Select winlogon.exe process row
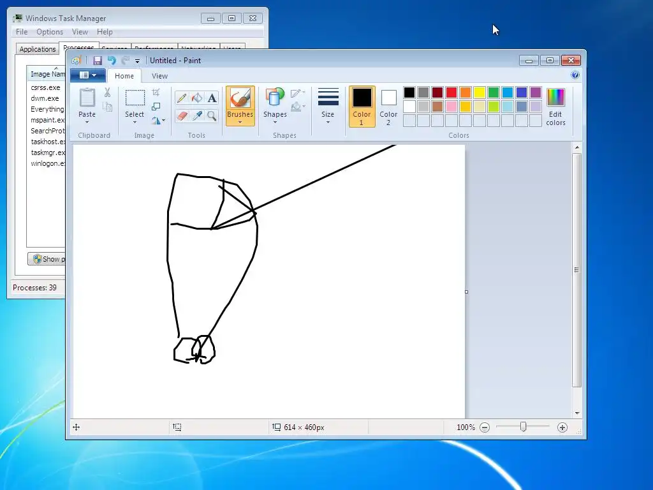 tap(46, 163)
